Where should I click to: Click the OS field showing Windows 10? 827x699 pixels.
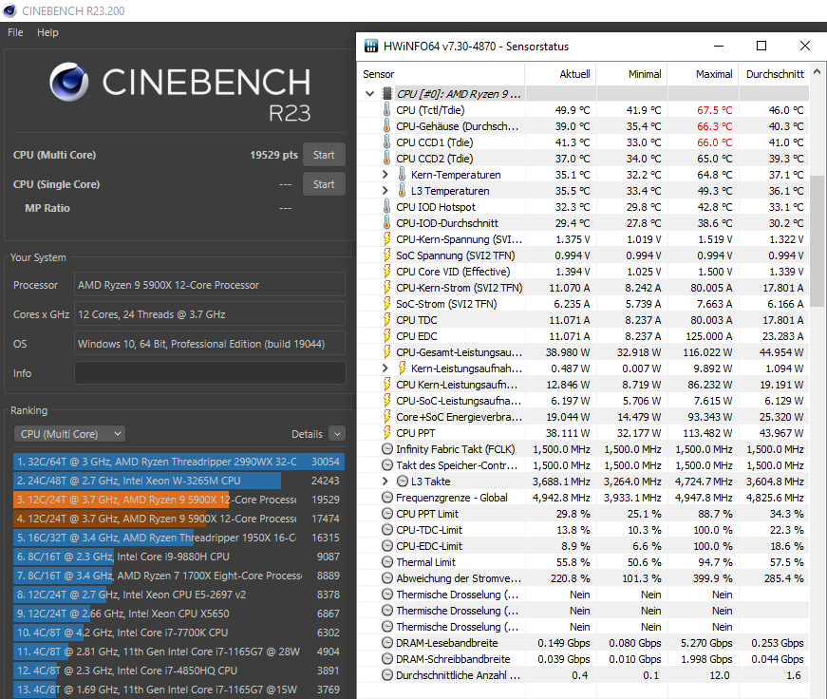210,344
